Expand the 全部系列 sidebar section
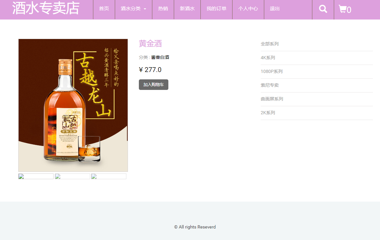Viewport: 380px width, 240px height. click(269, 44)
